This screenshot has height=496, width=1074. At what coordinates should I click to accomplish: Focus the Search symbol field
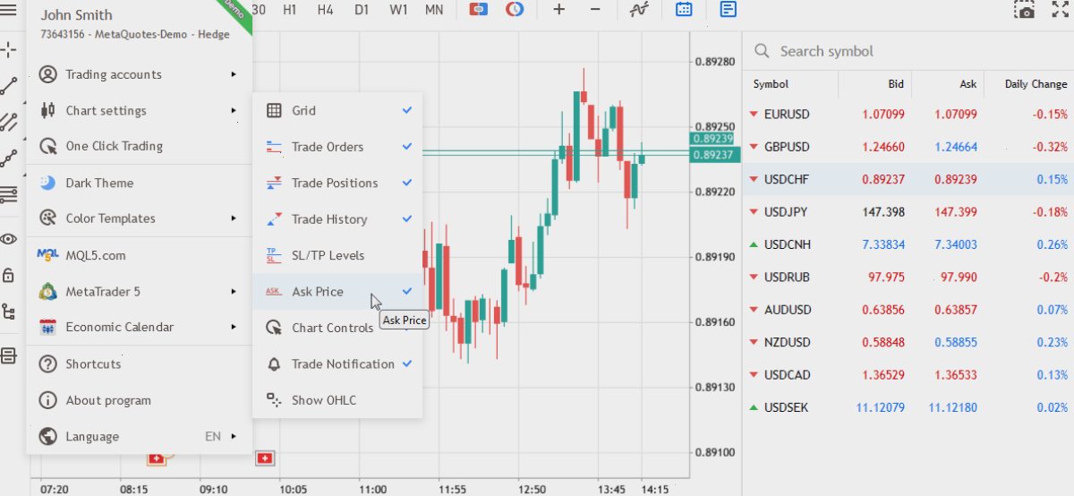(908, 51)
